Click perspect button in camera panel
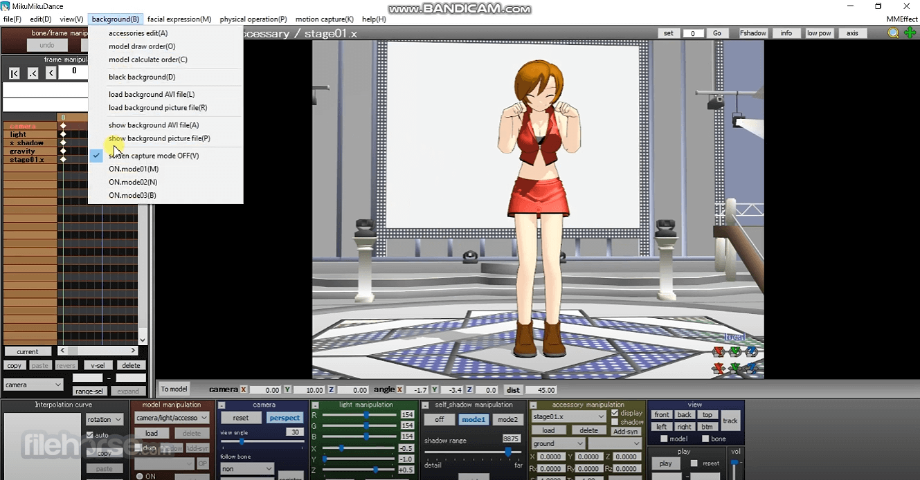This screenshot has height=480, width=920. 285,418
